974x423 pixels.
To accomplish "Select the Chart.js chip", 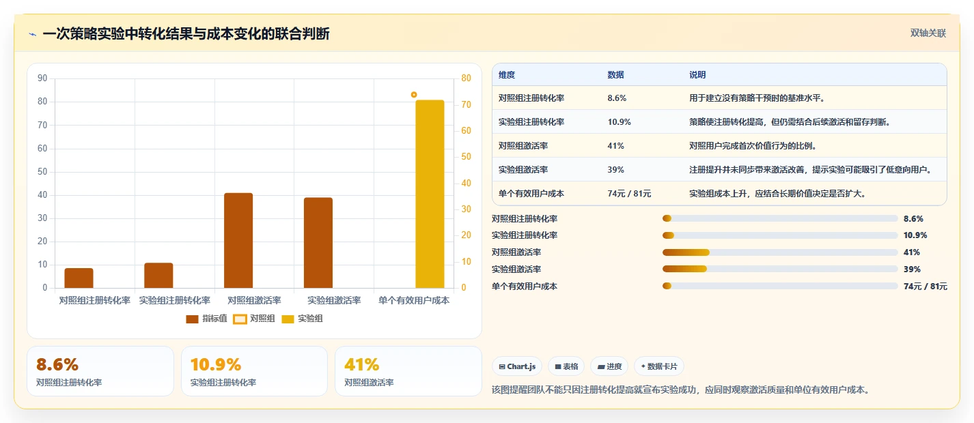I will [517, 366].
